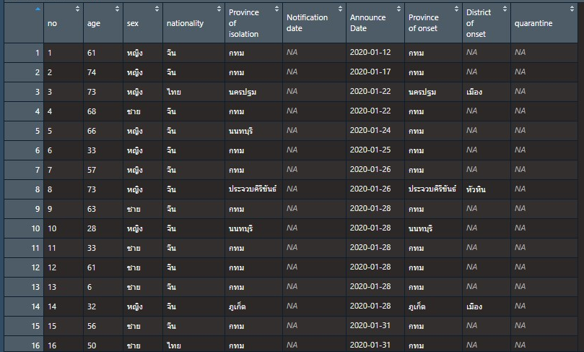The height and width of the screenshot is (352, 584).
Task: Select the ประจวบคีรีขันธ์ cell under Province of isolation
Action: pos(251,189)
